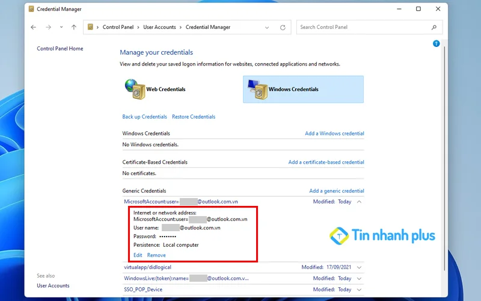Image resolution: width=481 pixels, height=301 pixels.
Task: Open address bar history dropdown
Action: click(267, 27)
